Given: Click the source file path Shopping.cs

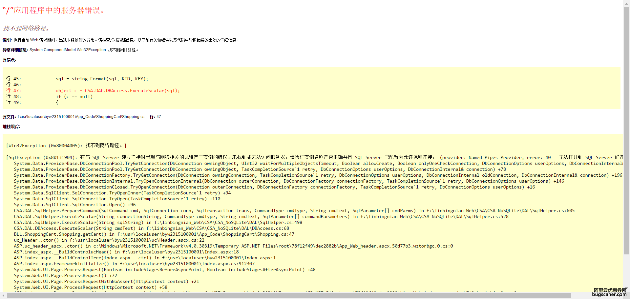Looking at the screenshot, I should 81,117.
